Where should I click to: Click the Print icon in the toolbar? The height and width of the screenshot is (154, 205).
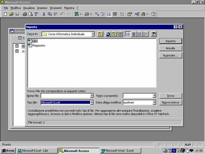[x=25, y=14]
